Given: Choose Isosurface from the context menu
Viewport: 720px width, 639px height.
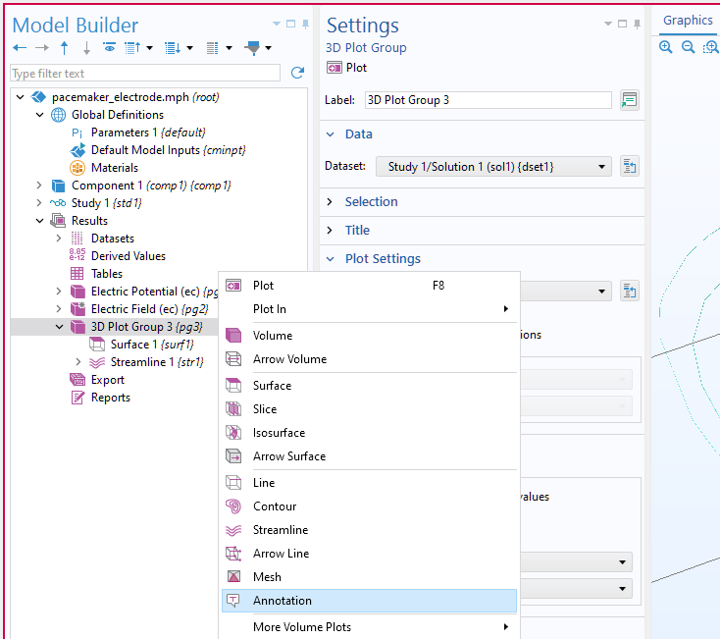Looking at the screenshot, I should coord(279,433).
